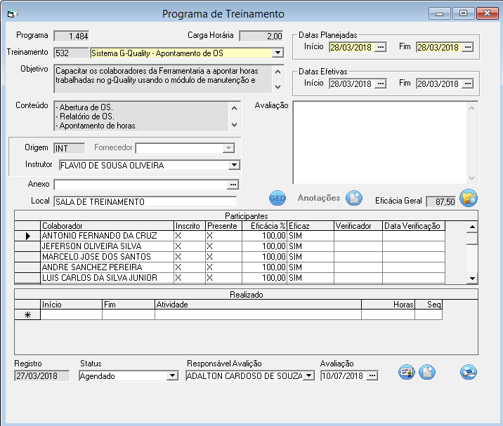Screen dimensions: 503x426
Task: Click the Participantes scrollbar down arrow
Action: click(x=472, y=278)
